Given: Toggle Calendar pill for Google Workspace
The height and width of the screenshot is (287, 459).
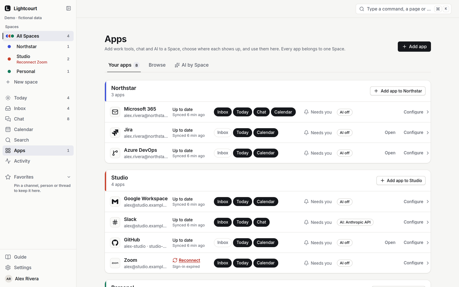Looking at the screenshot, I should coord(266,202).
